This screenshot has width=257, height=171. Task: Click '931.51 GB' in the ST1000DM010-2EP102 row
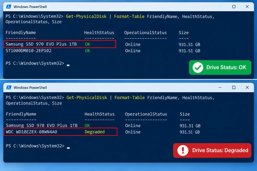pyautogui.click(x=189, y=51)
